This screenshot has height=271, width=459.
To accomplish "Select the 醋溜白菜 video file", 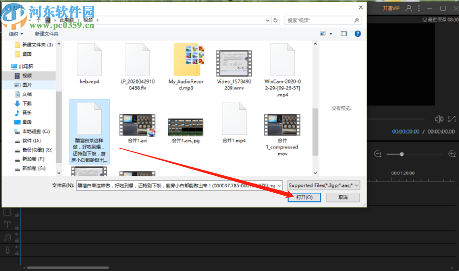I will point(89,132).
